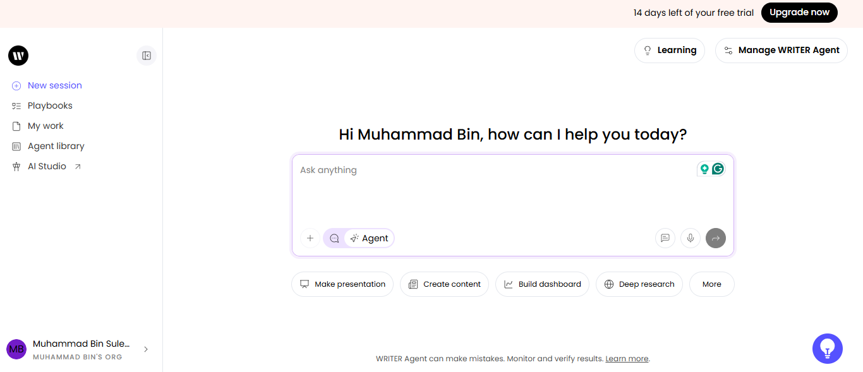Viewport: 863px width, 372px height.
Task: Open Agent library
Action: (x=56, y=146)
